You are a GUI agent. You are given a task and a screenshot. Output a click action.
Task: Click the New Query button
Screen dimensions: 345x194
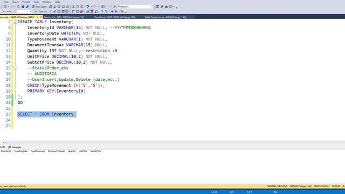click(x=39, y=6)
